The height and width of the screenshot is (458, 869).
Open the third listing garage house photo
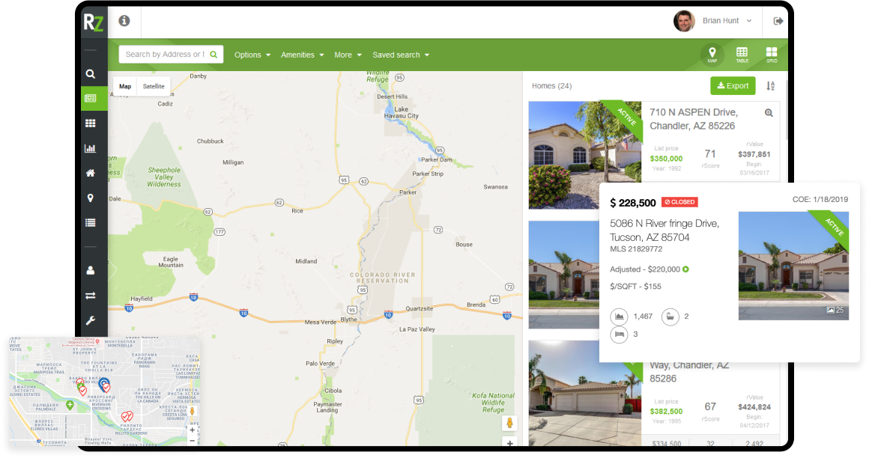tap(584, 394)
